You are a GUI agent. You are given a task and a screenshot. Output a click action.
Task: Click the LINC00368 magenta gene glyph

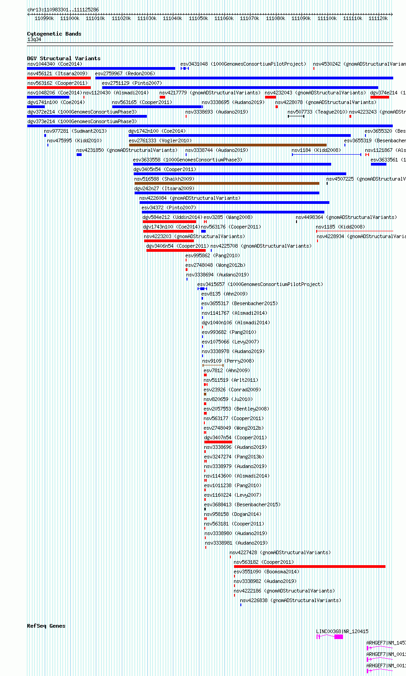click(330, 637)
